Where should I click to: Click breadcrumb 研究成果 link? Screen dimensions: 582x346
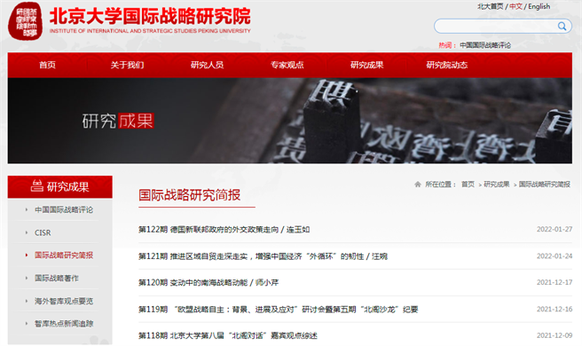click(x=497, y=185)
